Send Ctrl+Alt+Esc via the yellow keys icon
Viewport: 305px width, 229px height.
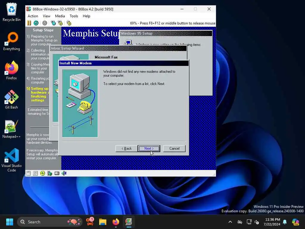point(60,23)
